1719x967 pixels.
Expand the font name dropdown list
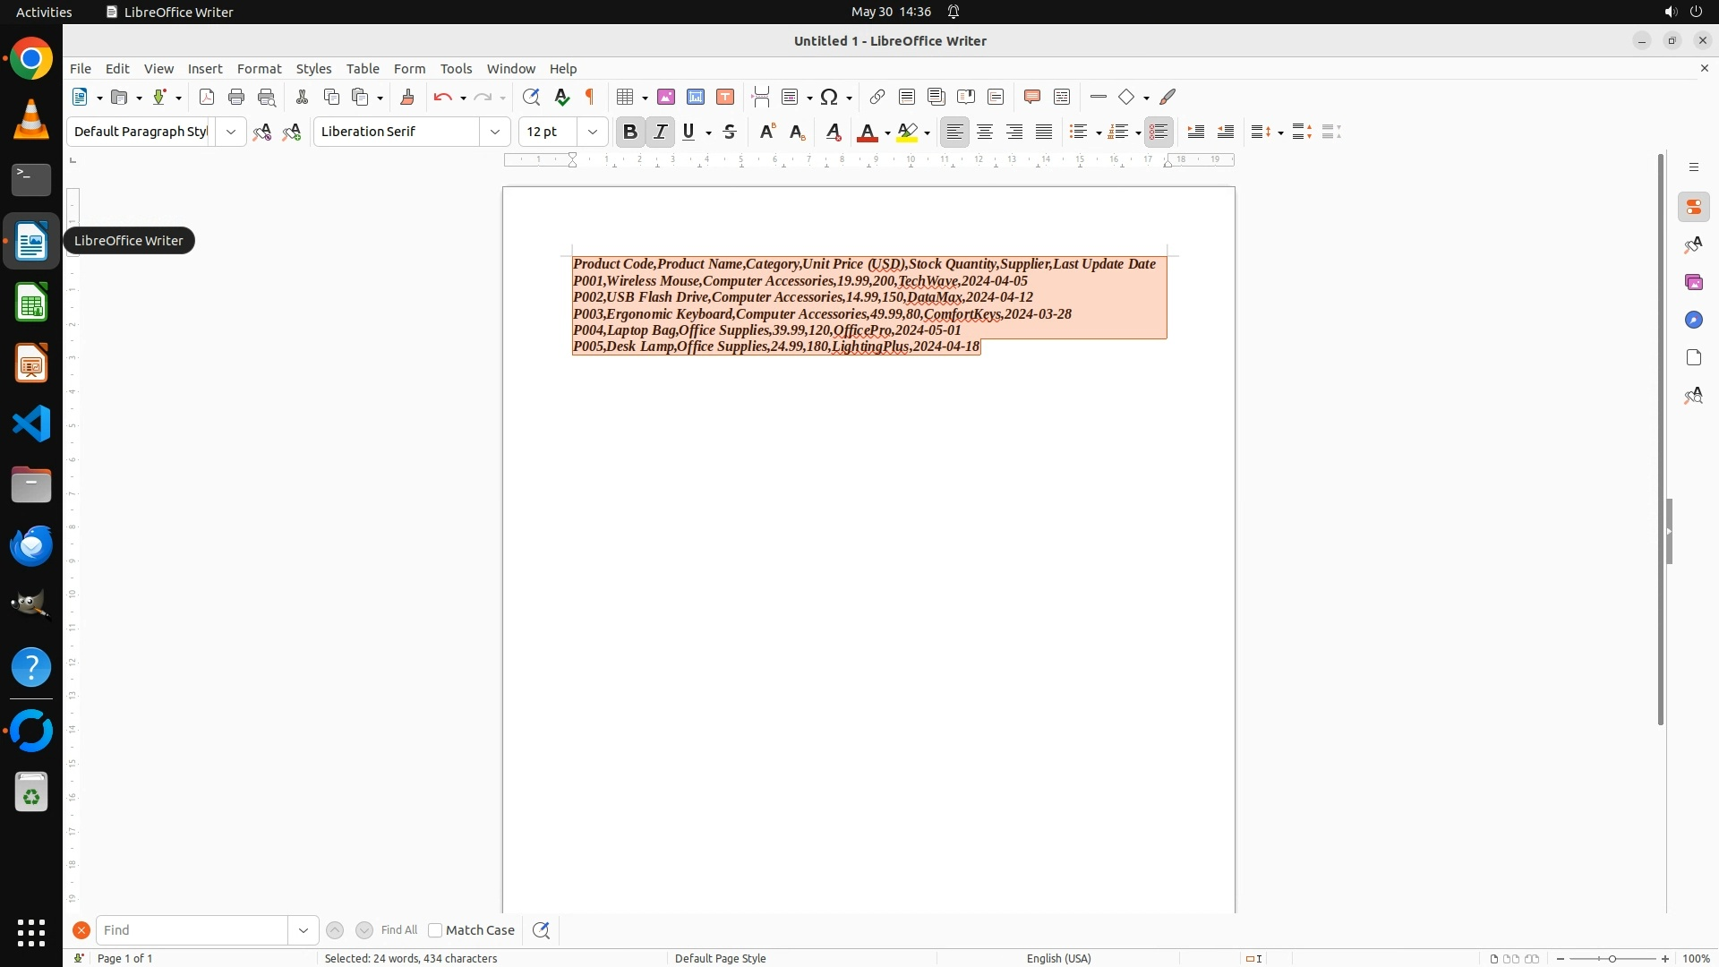click(x=495, y=132)
